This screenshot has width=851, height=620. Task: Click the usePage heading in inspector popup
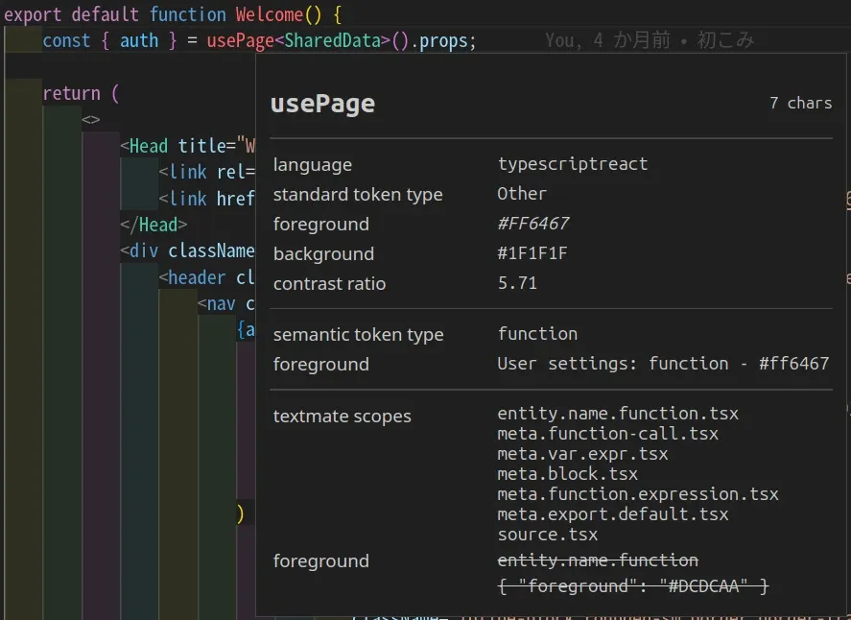coord(322,104)
